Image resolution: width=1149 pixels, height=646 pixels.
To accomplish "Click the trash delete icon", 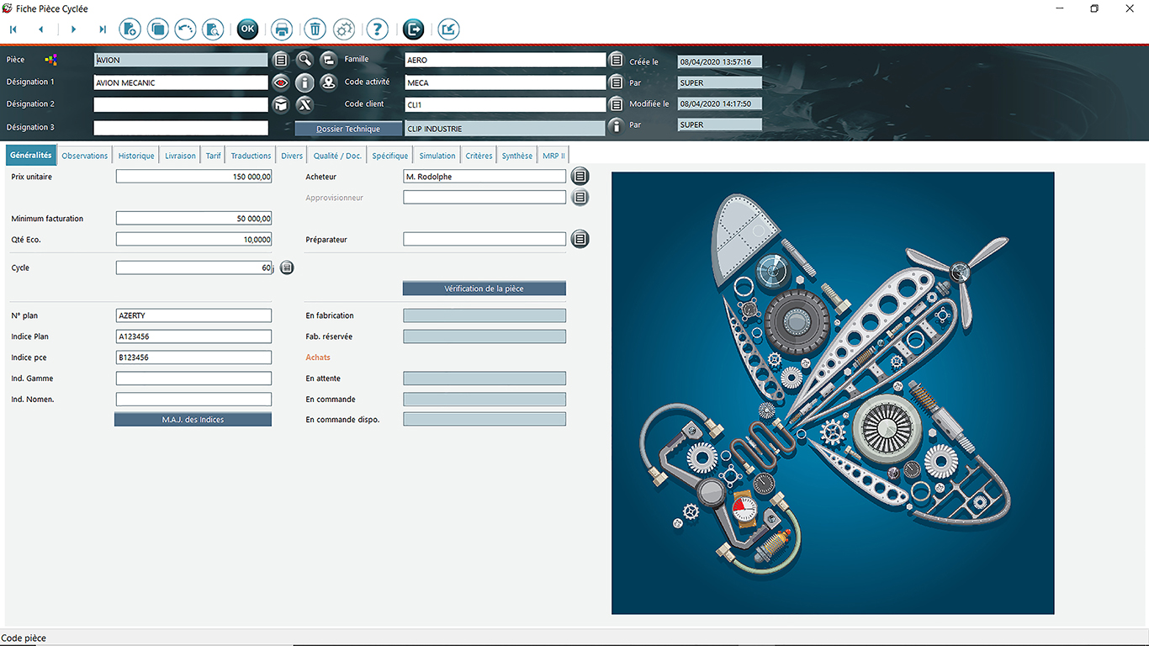I will 315,29.
